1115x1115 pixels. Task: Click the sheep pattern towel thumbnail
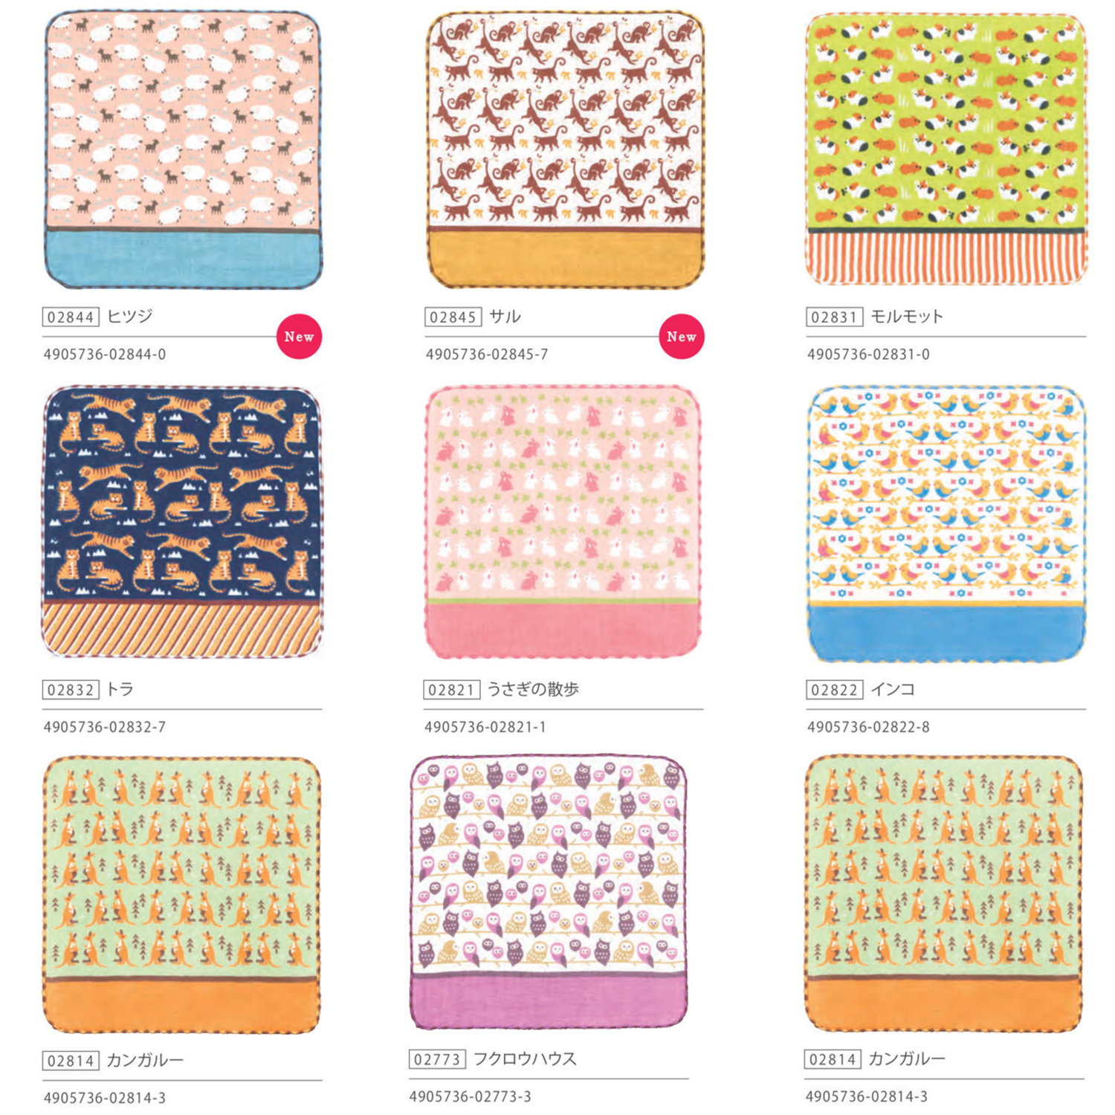point(184,149)
